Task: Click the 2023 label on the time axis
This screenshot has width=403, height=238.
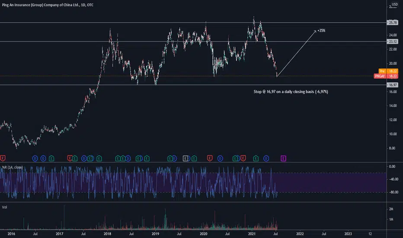Action: coord(348,234)
